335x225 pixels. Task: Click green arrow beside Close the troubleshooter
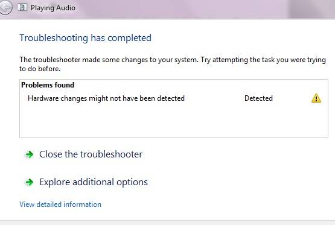point(29,154)
